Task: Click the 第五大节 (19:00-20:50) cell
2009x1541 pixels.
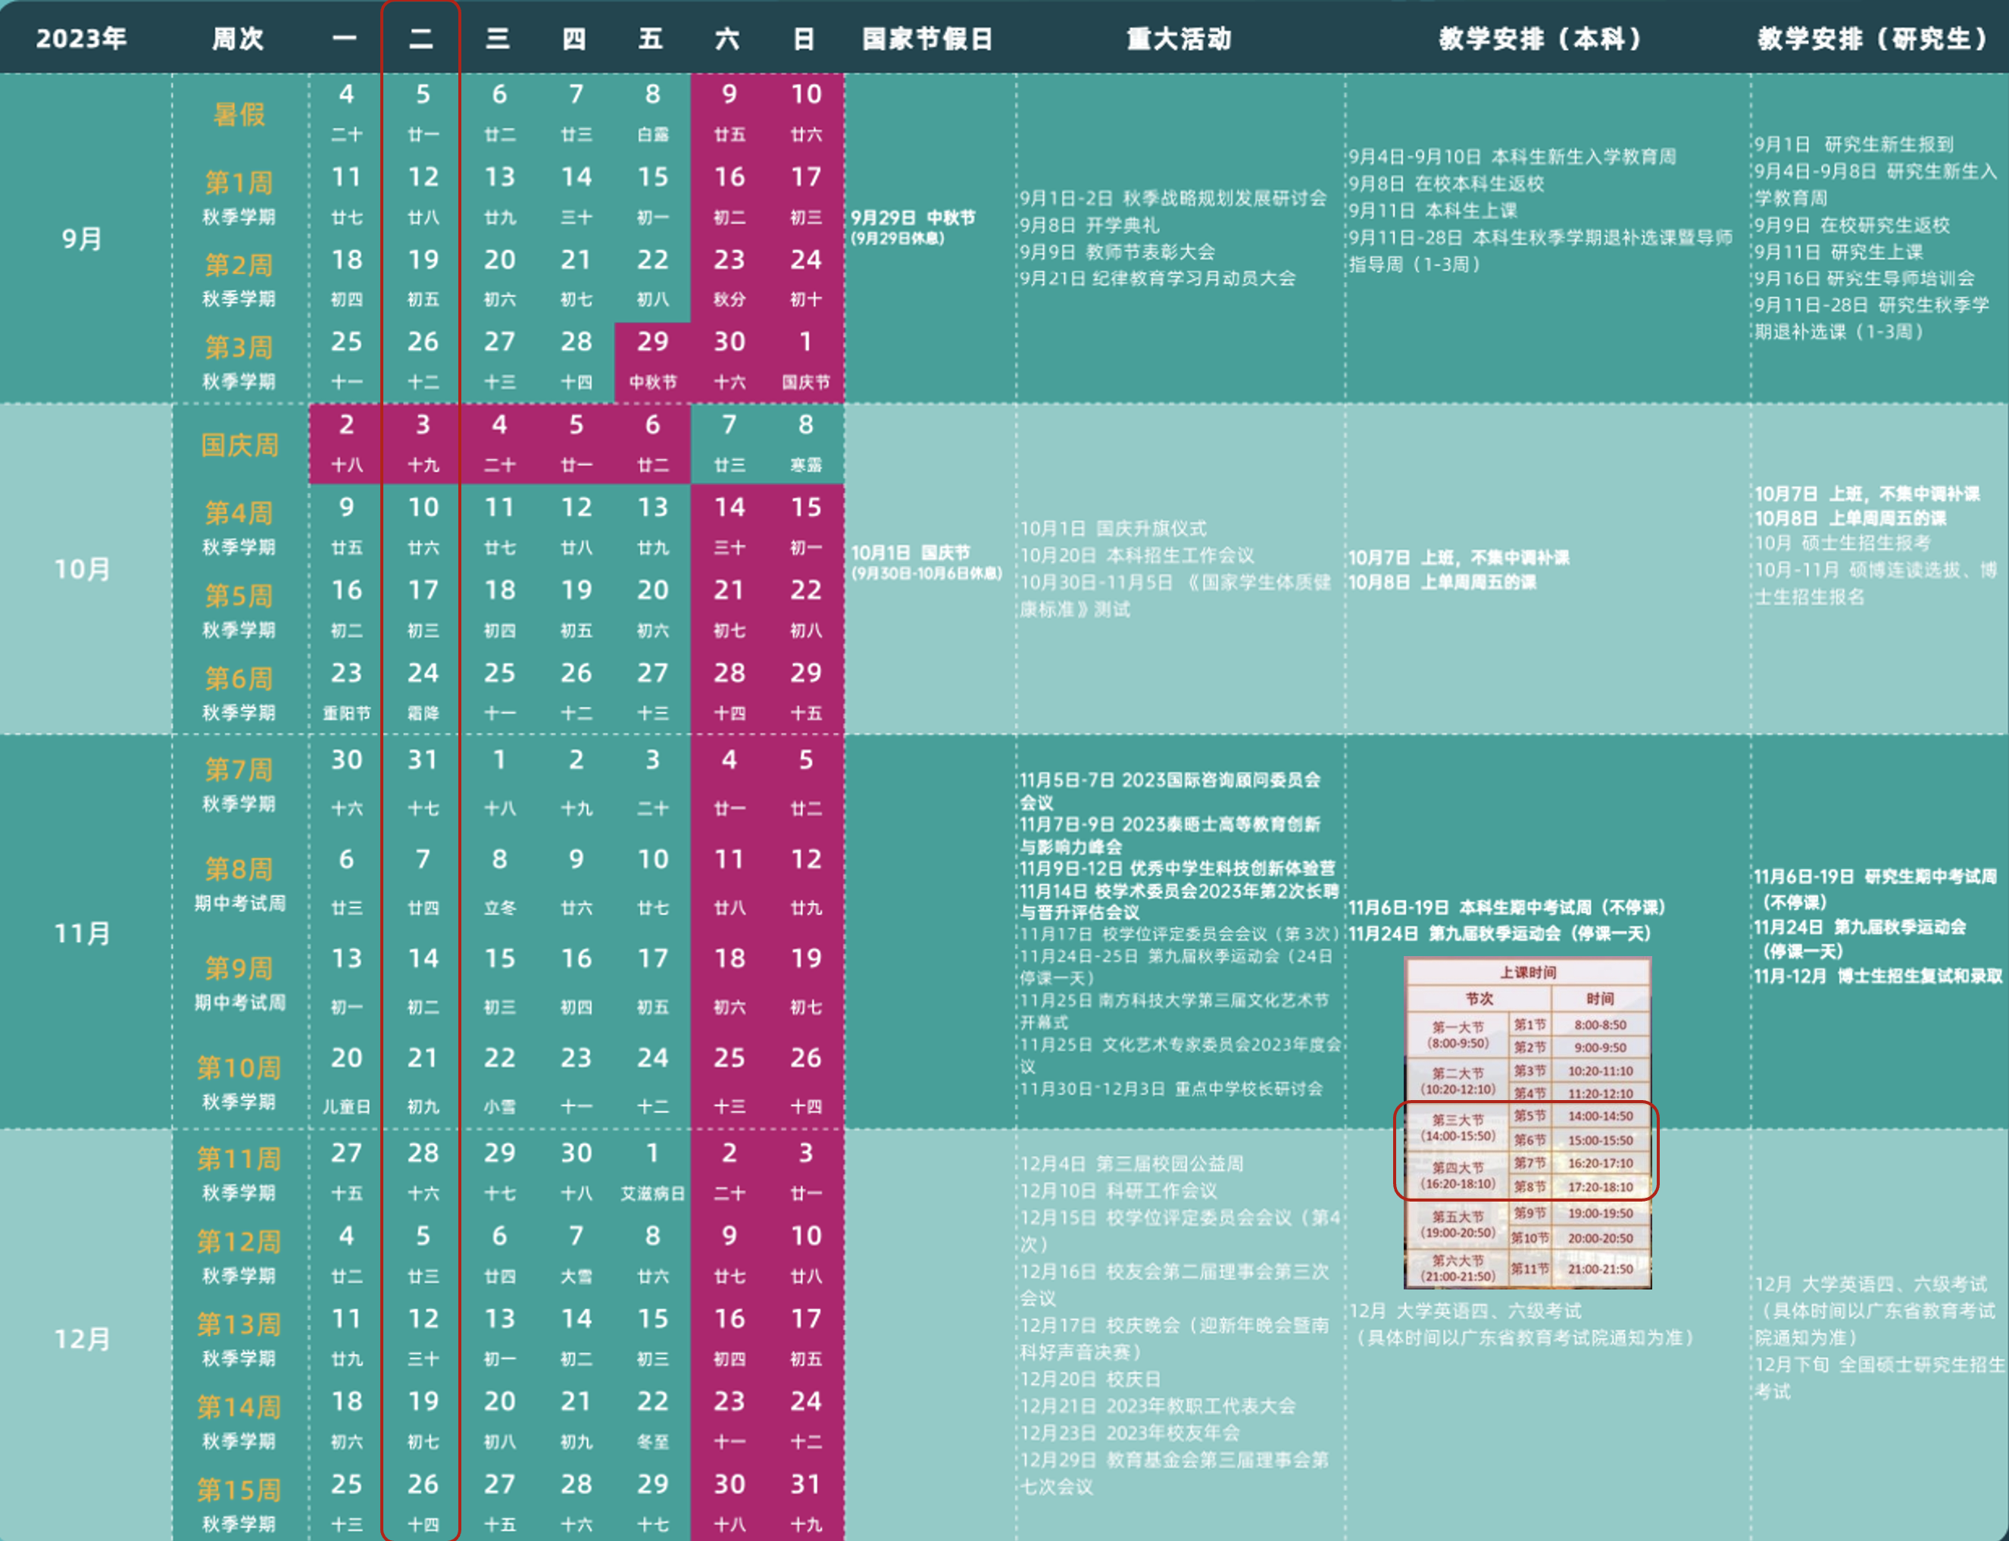Action: (x=1458, y=1224)
